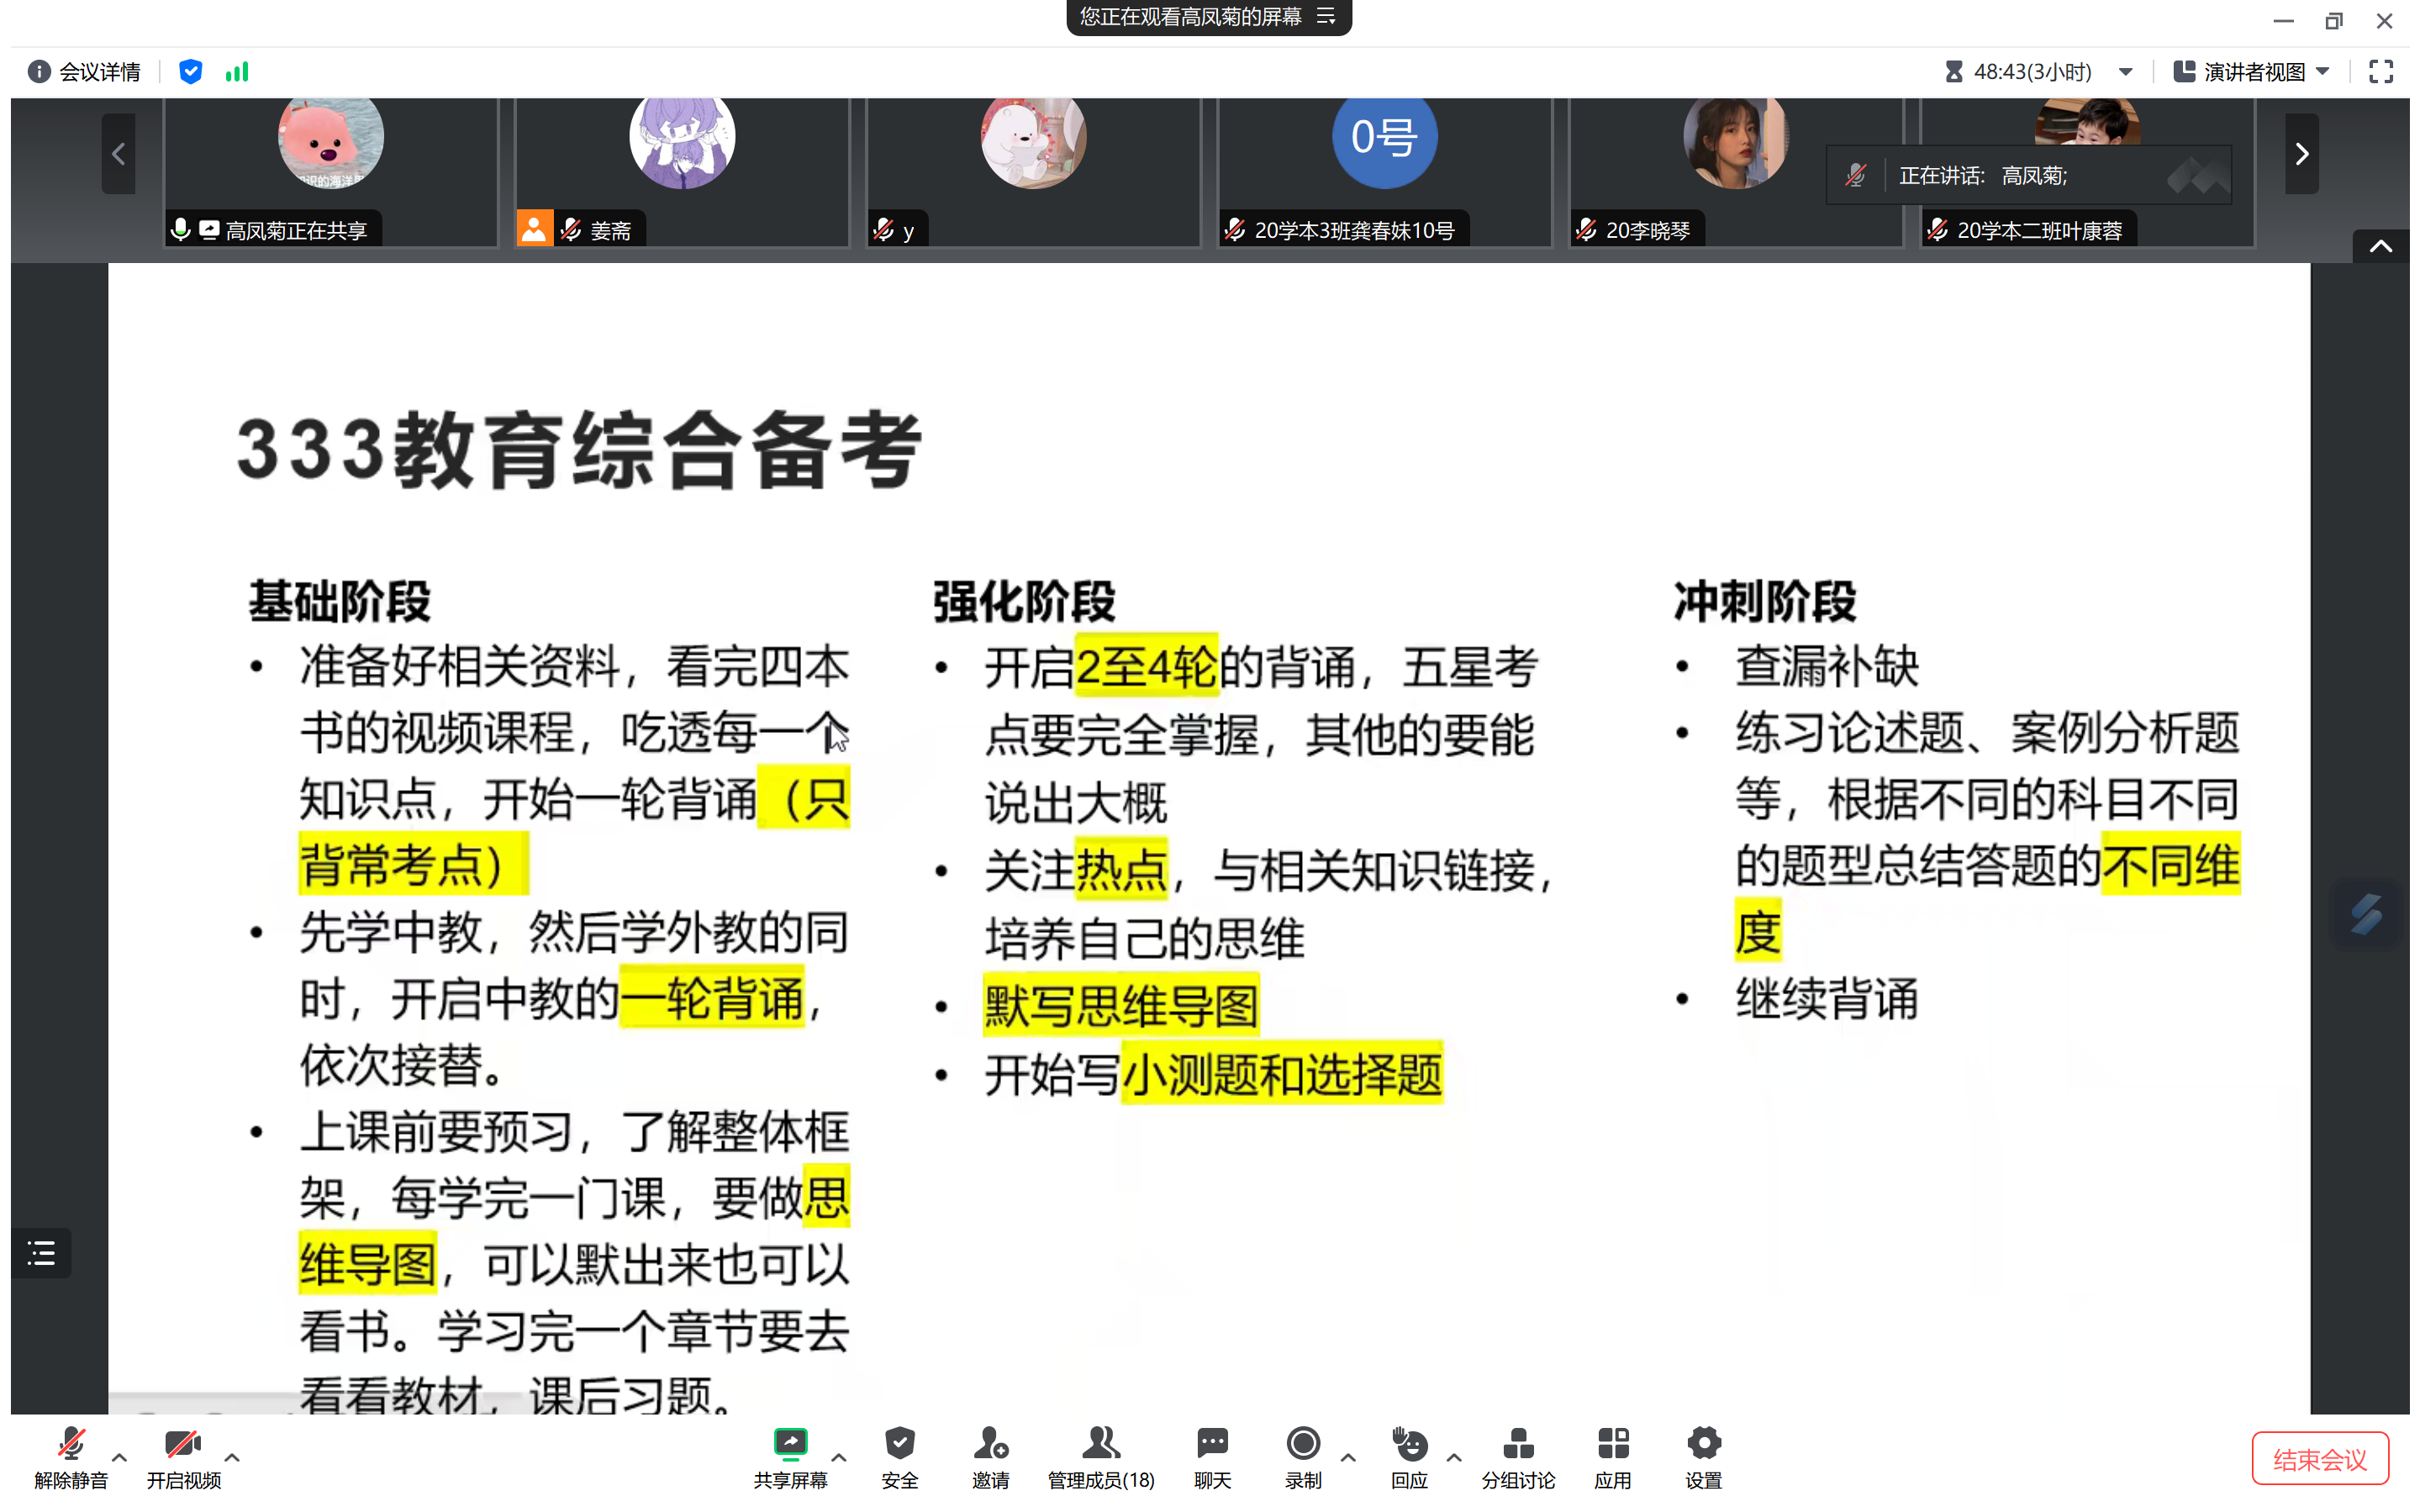2420x1512 pixels.
Task: Start recording with 录制 button
Action: (x=1303, y=1457)
